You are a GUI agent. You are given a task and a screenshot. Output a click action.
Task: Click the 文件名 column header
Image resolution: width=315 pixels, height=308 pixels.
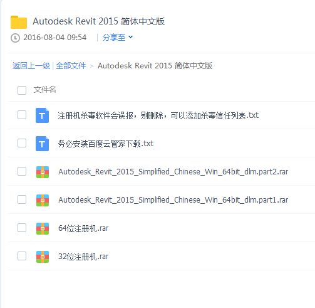[45, 90]
